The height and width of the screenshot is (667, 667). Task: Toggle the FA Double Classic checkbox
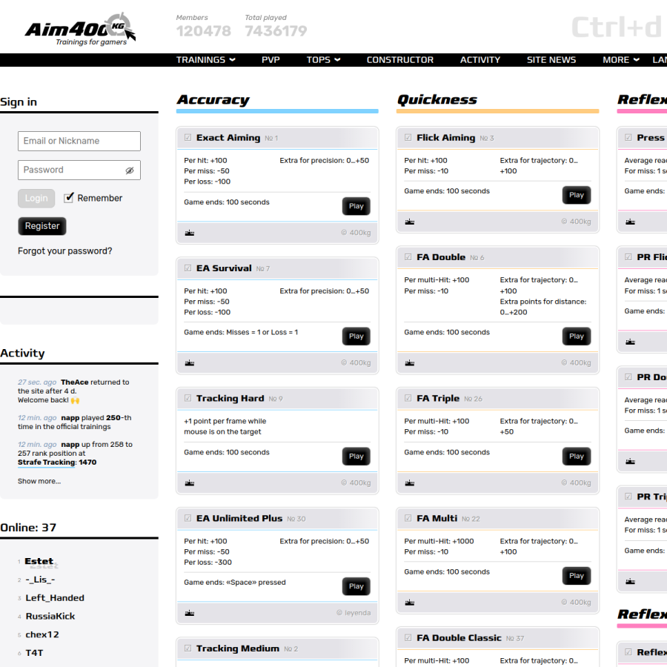[408, 637]
